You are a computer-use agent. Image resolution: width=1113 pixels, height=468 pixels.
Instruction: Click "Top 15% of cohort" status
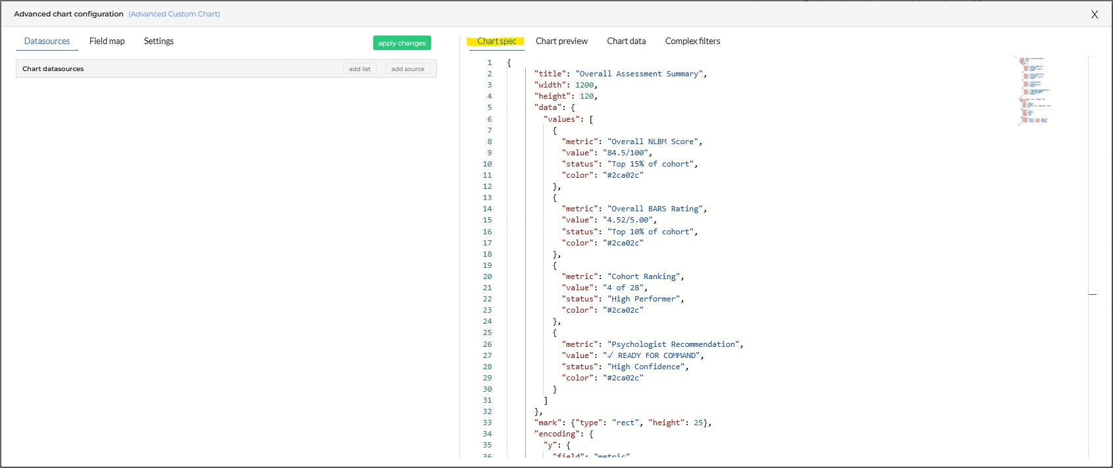(x=650, y=164)
